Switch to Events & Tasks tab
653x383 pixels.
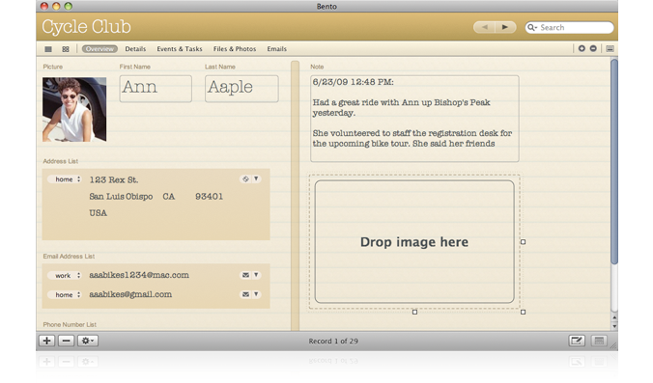[x=180, y=49]
